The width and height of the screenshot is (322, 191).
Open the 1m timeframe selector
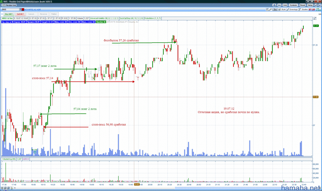pyautogui.click(x=275, y=10)
